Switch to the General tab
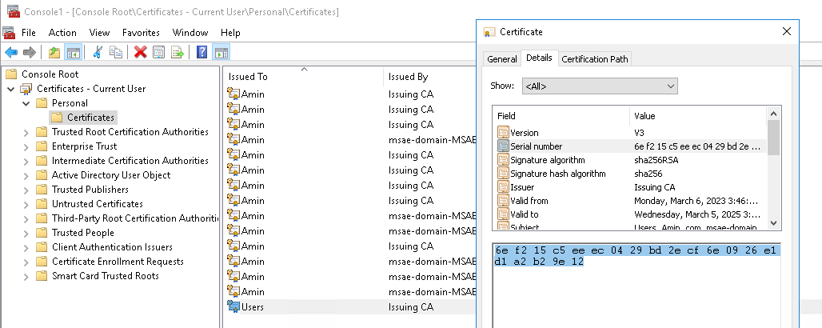The height and width of the screenshot is (328, 822). pyautogui.click(x=502, y=59)
